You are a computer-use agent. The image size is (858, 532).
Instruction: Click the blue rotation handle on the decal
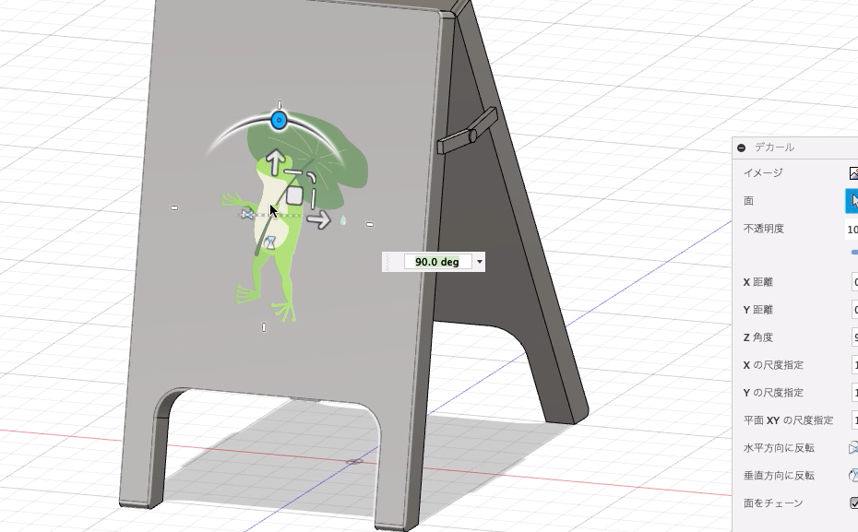279,120
